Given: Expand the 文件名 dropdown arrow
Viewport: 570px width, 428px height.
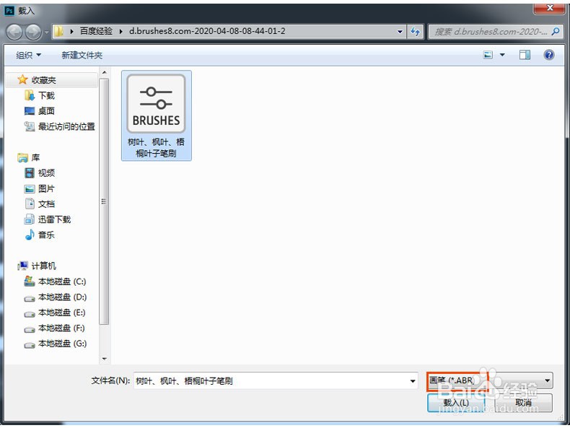Looking at the screenshot, I should (413, 381).
